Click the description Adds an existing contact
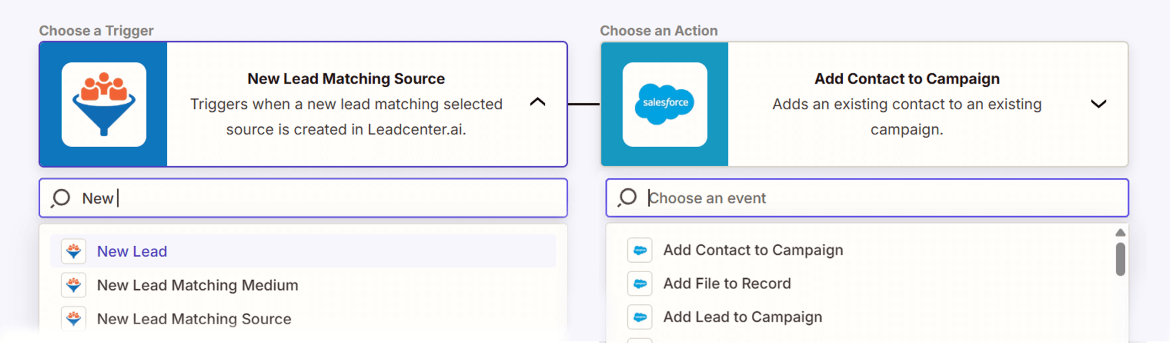The width and height of the screenshot is (1170, 343). tap(907, 117)
